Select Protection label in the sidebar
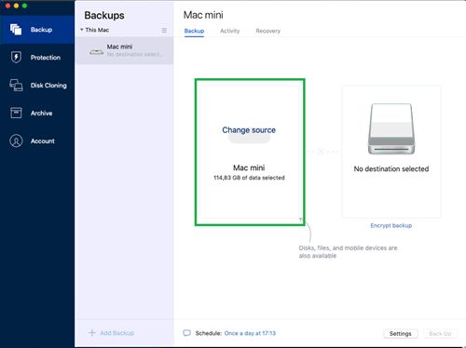The image size is (466, 348). pyautogui.click(x=46, y=58)
